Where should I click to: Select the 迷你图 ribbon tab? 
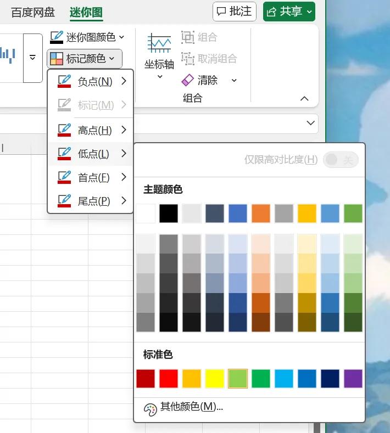(86, 13)
